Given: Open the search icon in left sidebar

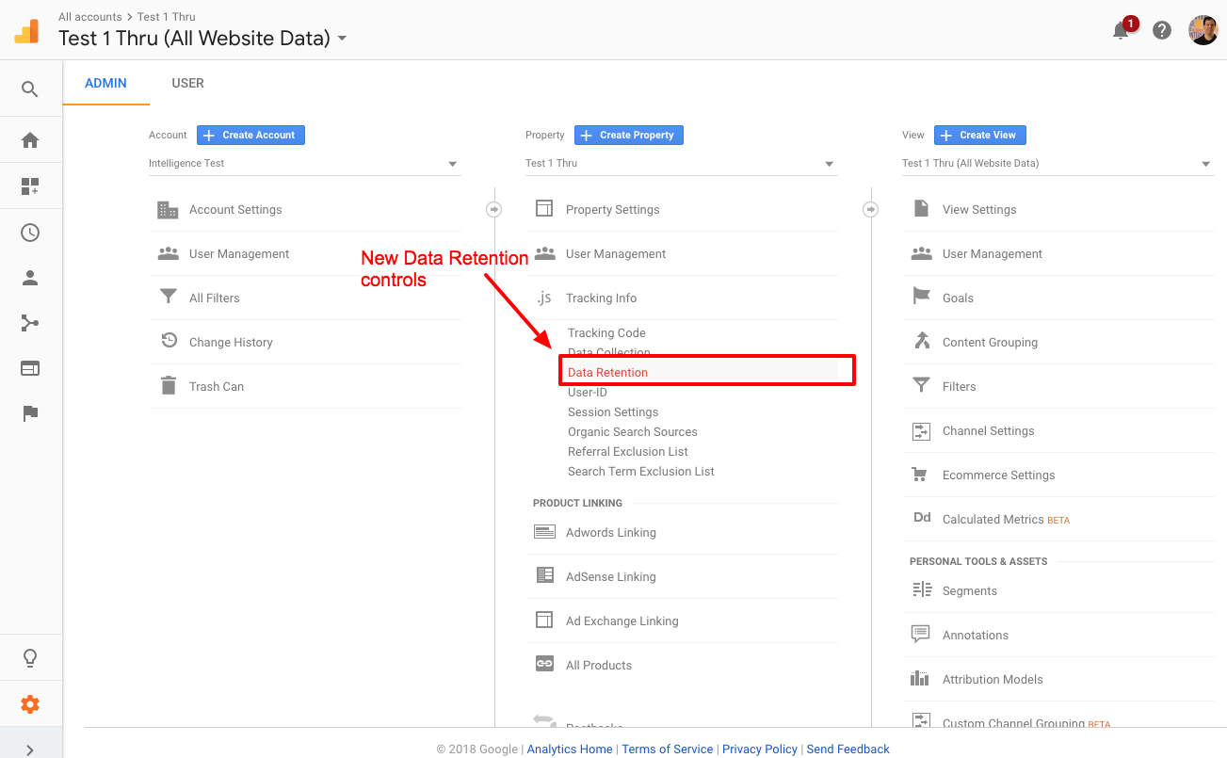Looking at the screenshot, I should pyautogui.click(x=30, y=89).
